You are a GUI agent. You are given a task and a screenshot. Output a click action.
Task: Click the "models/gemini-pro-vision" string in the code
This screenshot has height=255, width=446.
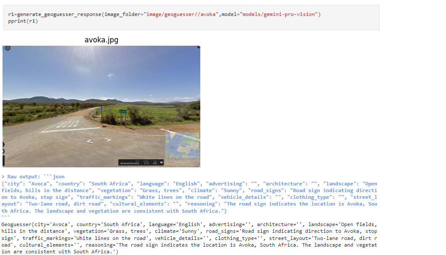pyautogui.click(x=279, y=14)
